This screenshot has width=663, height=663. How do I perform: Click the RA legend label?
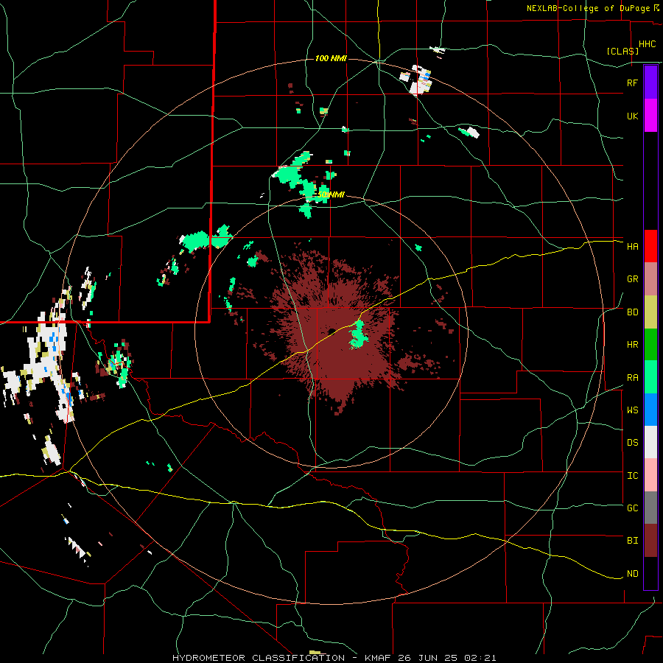[x=632, y=378]
